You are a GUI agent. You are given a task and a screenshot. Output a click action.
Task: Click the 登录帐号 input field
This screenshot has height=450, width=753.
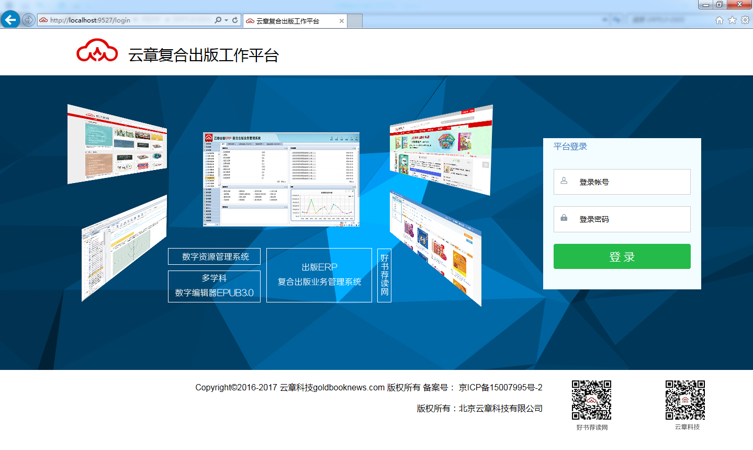tap(622, 182)
